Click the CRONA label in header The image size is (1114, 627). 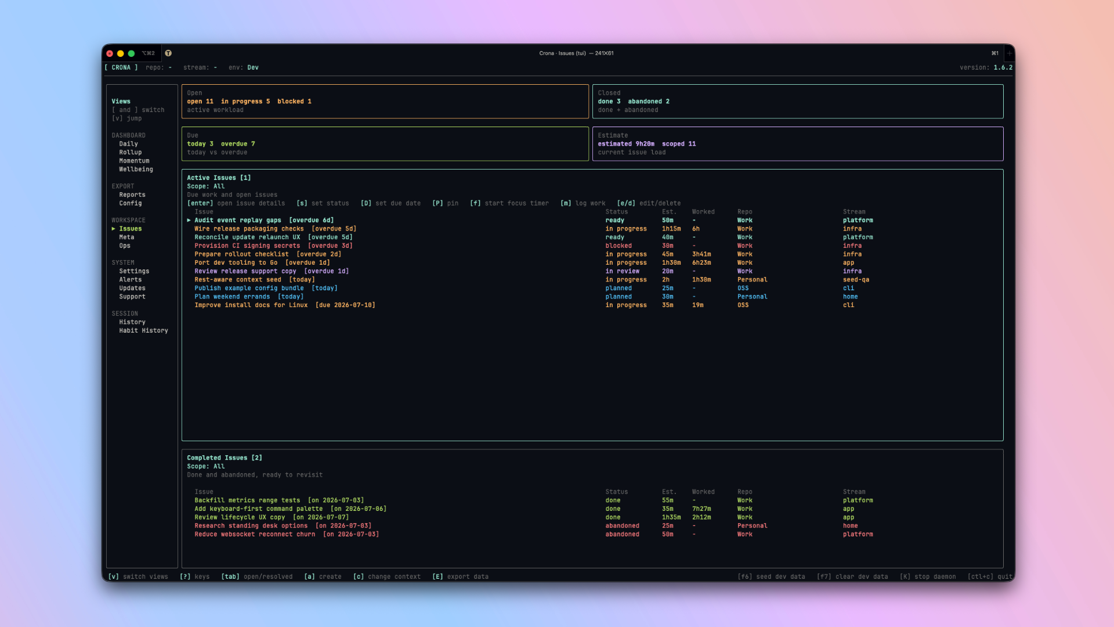[x=121, y=68]
